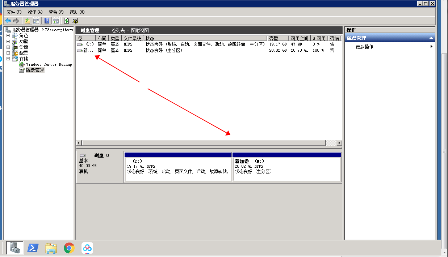
Task: Open Google Chrome from the taskbar
Action: click(69, 248)
